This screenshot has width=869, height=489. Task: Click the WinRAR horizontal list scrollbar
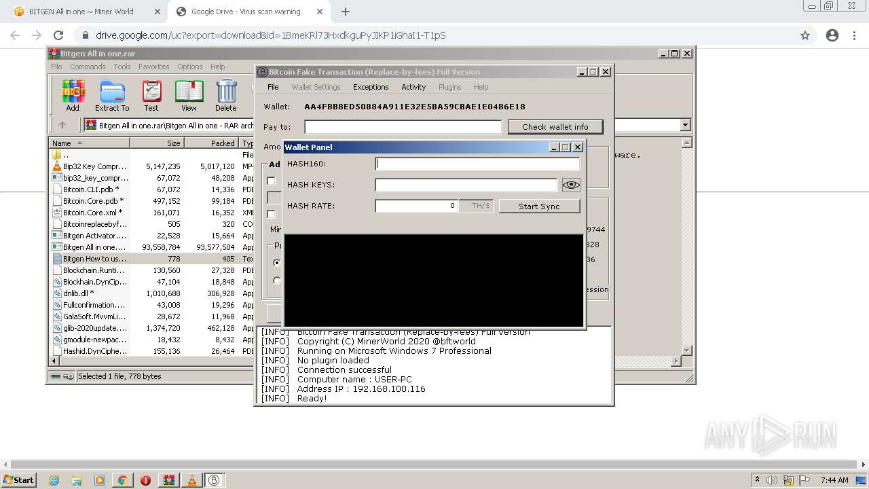click(365, 361)
